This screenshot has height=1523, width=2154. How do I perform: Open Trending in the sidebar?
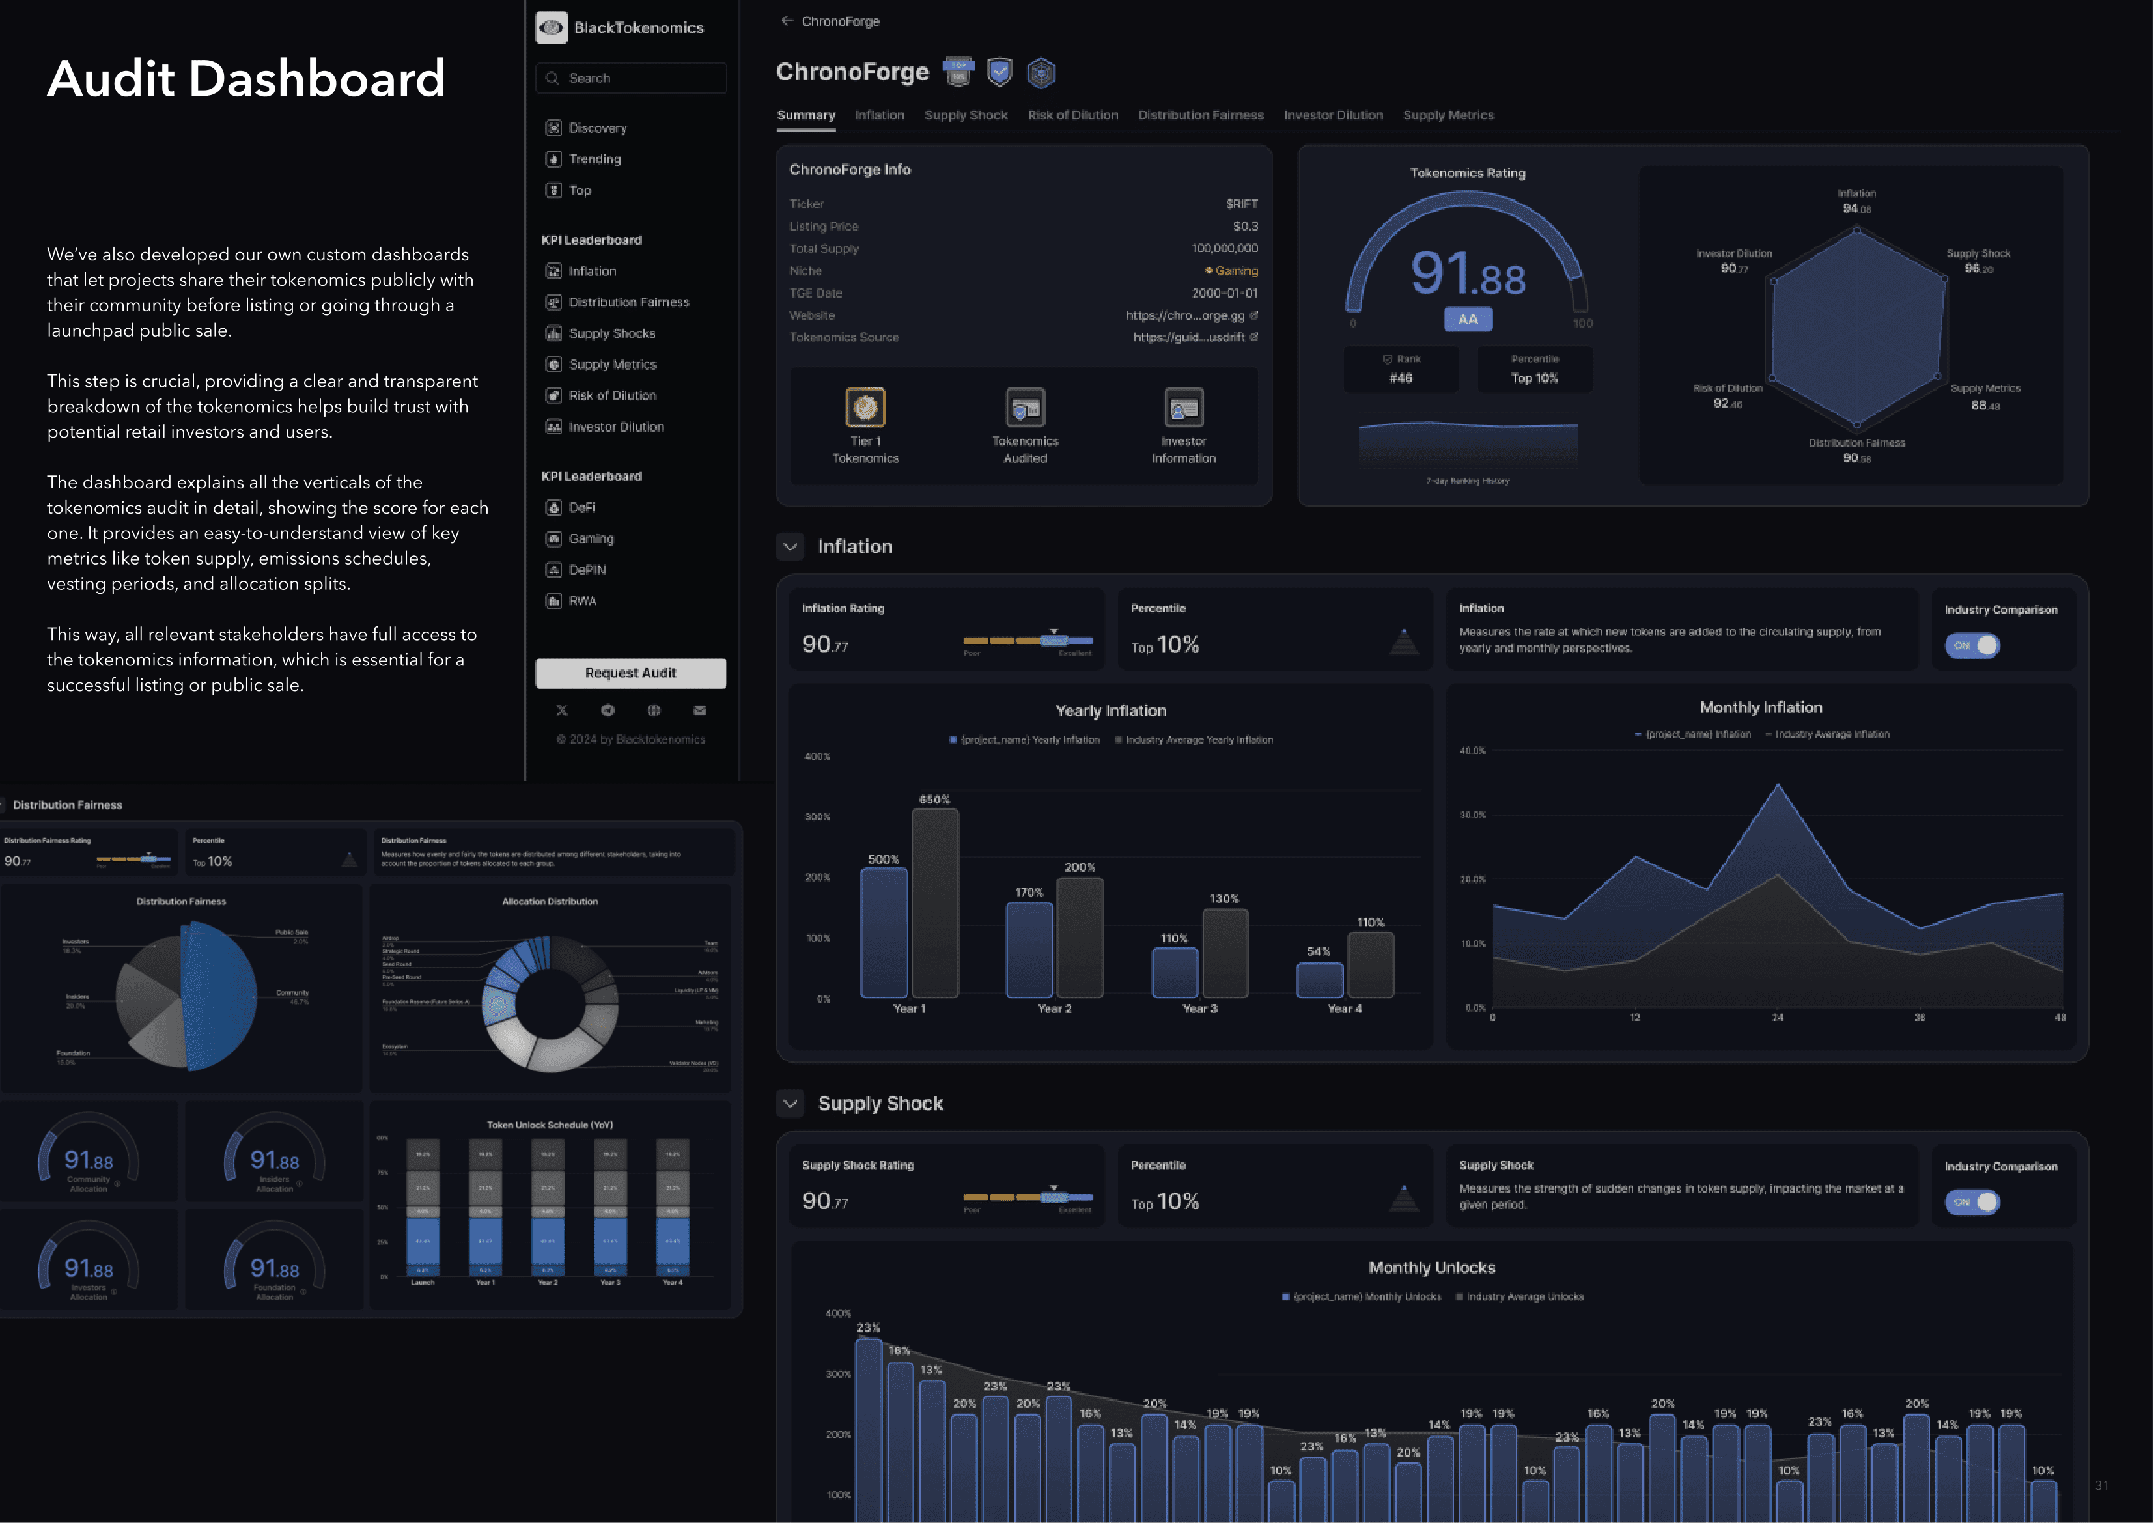tap(583, 159)
